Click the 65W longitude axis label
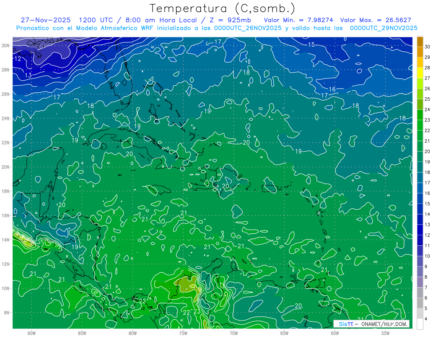437x338 pixels. 284,333
